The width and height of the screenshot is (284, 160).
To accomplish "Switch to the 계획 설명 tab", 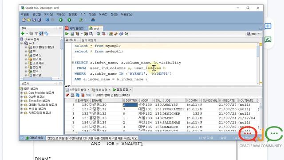I will [101, 90].
